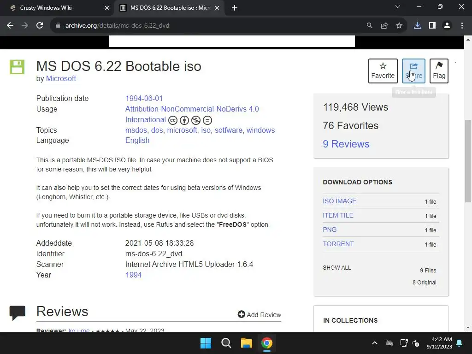Click the Creative Commons CC license icon
472x354 pixels.
pyautogui.click(x=173, y=120)
